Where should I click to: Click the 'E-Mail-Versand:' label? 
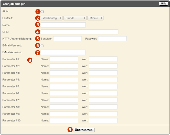[x=12, y=45]
